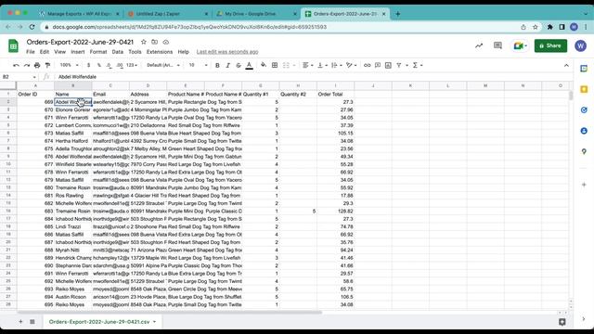Click the Last edit was seconds ago link
Image resolution: width=594 pixels, height=334 pixels.
[227, 52]
